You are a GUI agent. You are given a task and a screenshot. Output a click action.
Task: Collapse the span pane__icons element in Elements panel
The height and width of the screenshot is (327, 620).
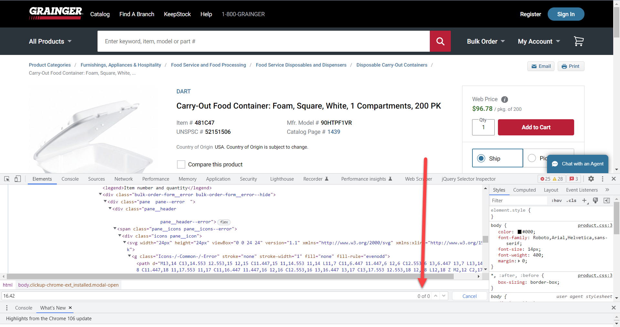tap(115, 228)
